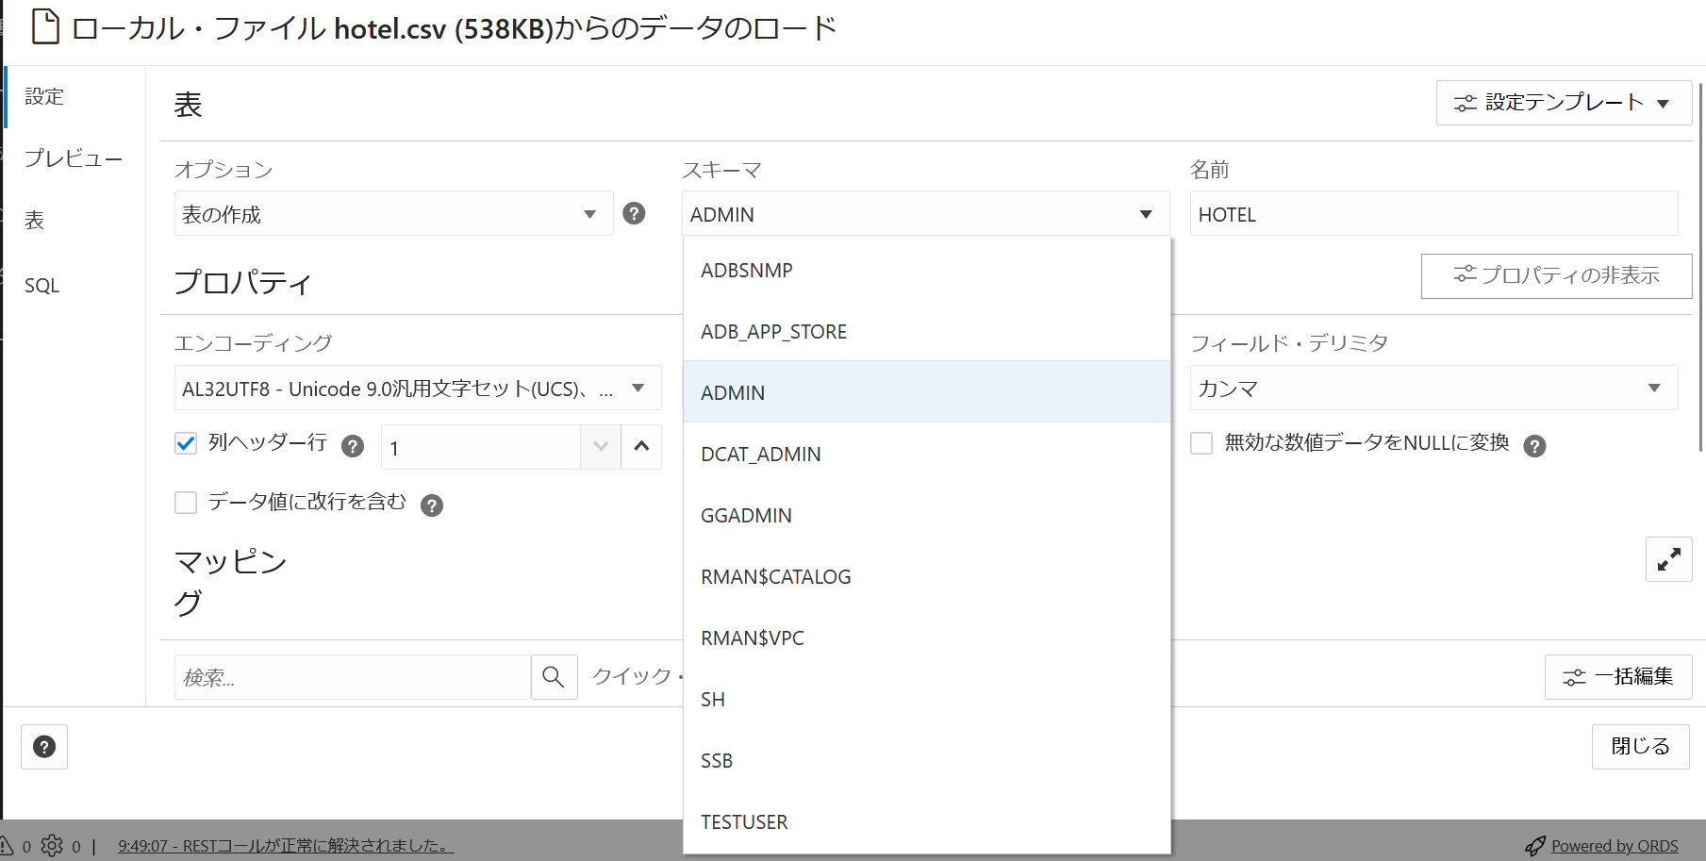
Task: Click the help icon beside the オプション dropdown
Action: 635,214
